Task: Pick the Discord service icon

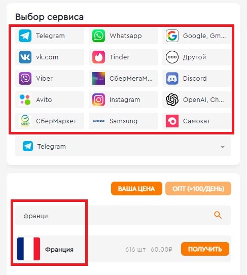Action: click(172, 78)
